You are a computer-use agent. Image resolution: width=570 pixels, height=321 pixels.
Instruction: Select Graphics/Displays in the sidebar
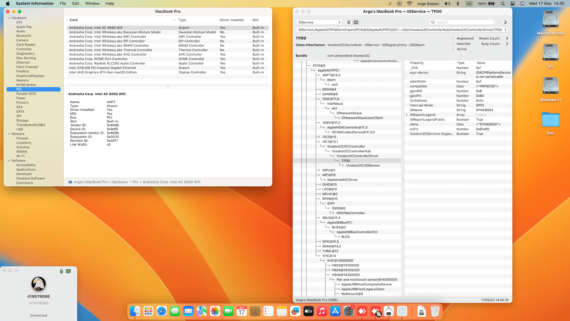tap(30, 76)
